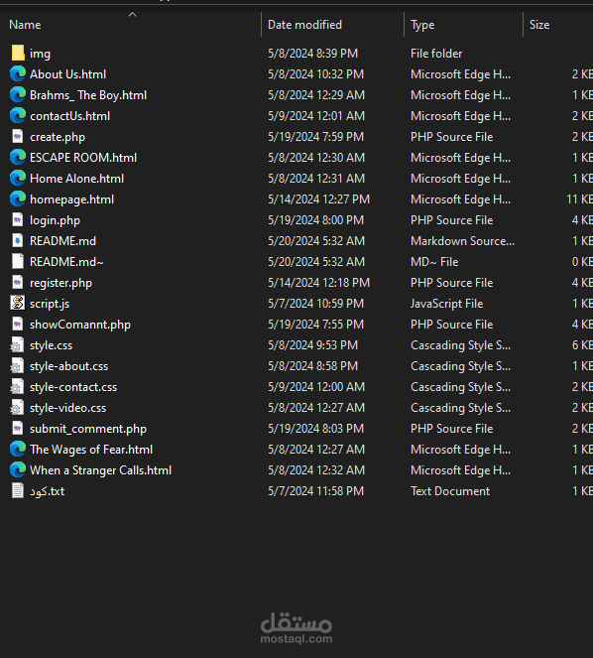593x658 pixels.
Task: Select The Wages of Fear.html file name
Action: [x=91, y=450]
